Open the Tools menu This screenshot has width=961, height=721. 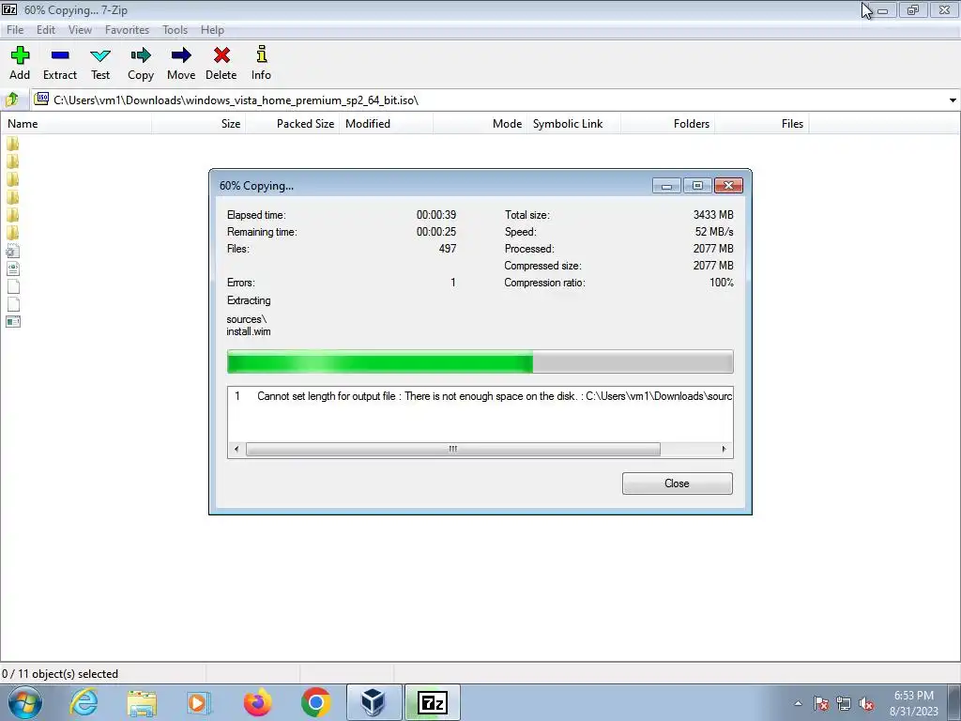(175, 29)
